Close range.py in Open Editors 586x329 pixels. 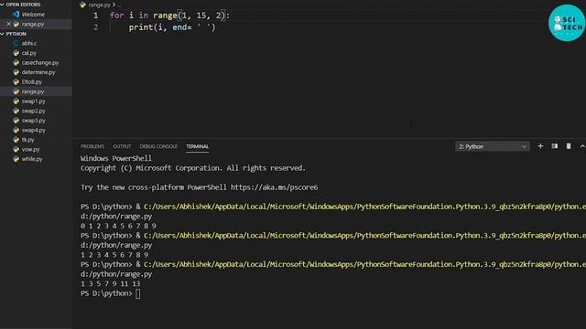8,24
